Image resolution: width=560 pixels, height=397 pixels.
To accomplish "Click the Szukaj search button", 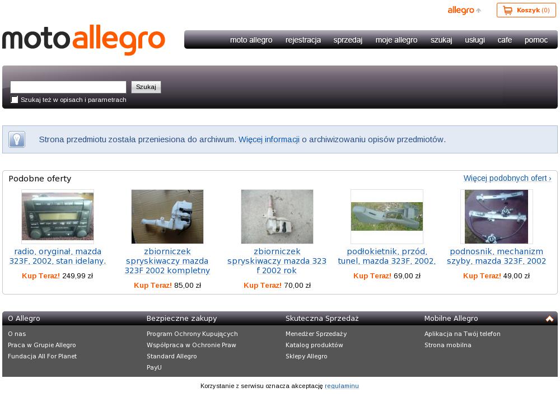I will point(146,87).
